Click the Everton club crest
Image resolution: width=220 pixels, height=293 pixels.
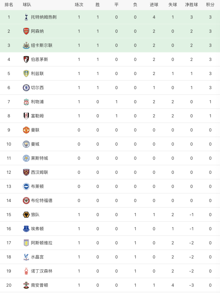(x=26, y=229)
